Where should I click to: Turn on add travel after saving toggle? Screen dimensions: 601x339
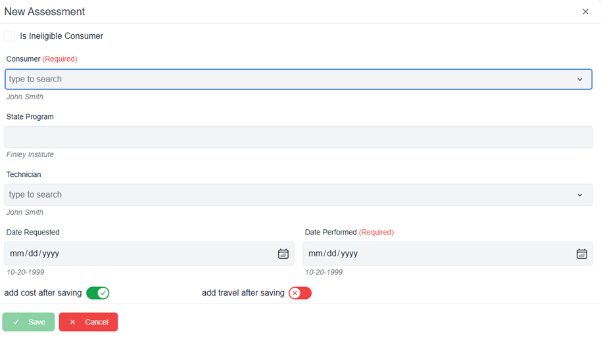(x=300, y=293)
